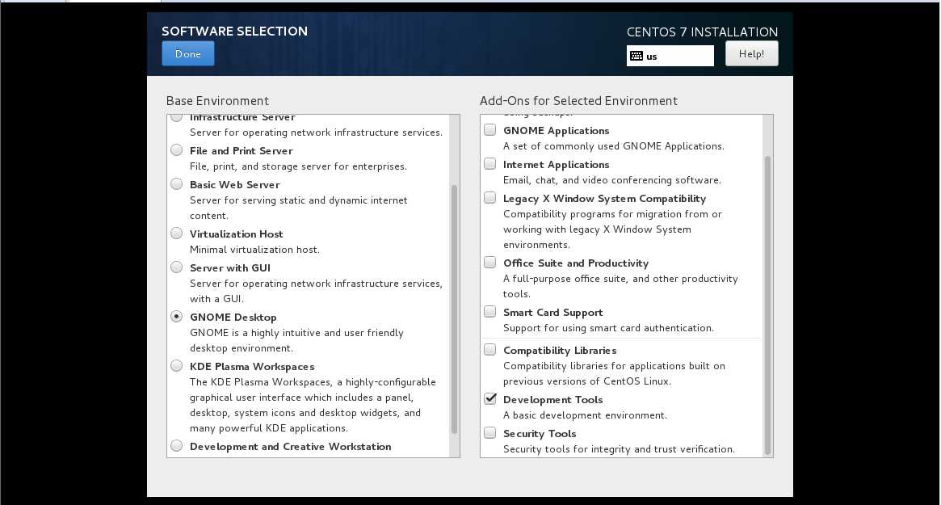The width and height of the screenshot is (941, 505).
Task: Check the Compatibility Libraries add-on
Action: (x=490, y=350)
